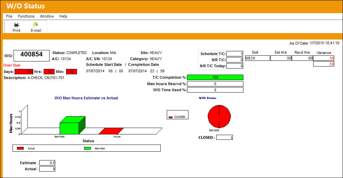Click the Schedule T/C value box
The height and width of the screenshot is (178, 343).
pyautogui.click(x=235, y=54)
